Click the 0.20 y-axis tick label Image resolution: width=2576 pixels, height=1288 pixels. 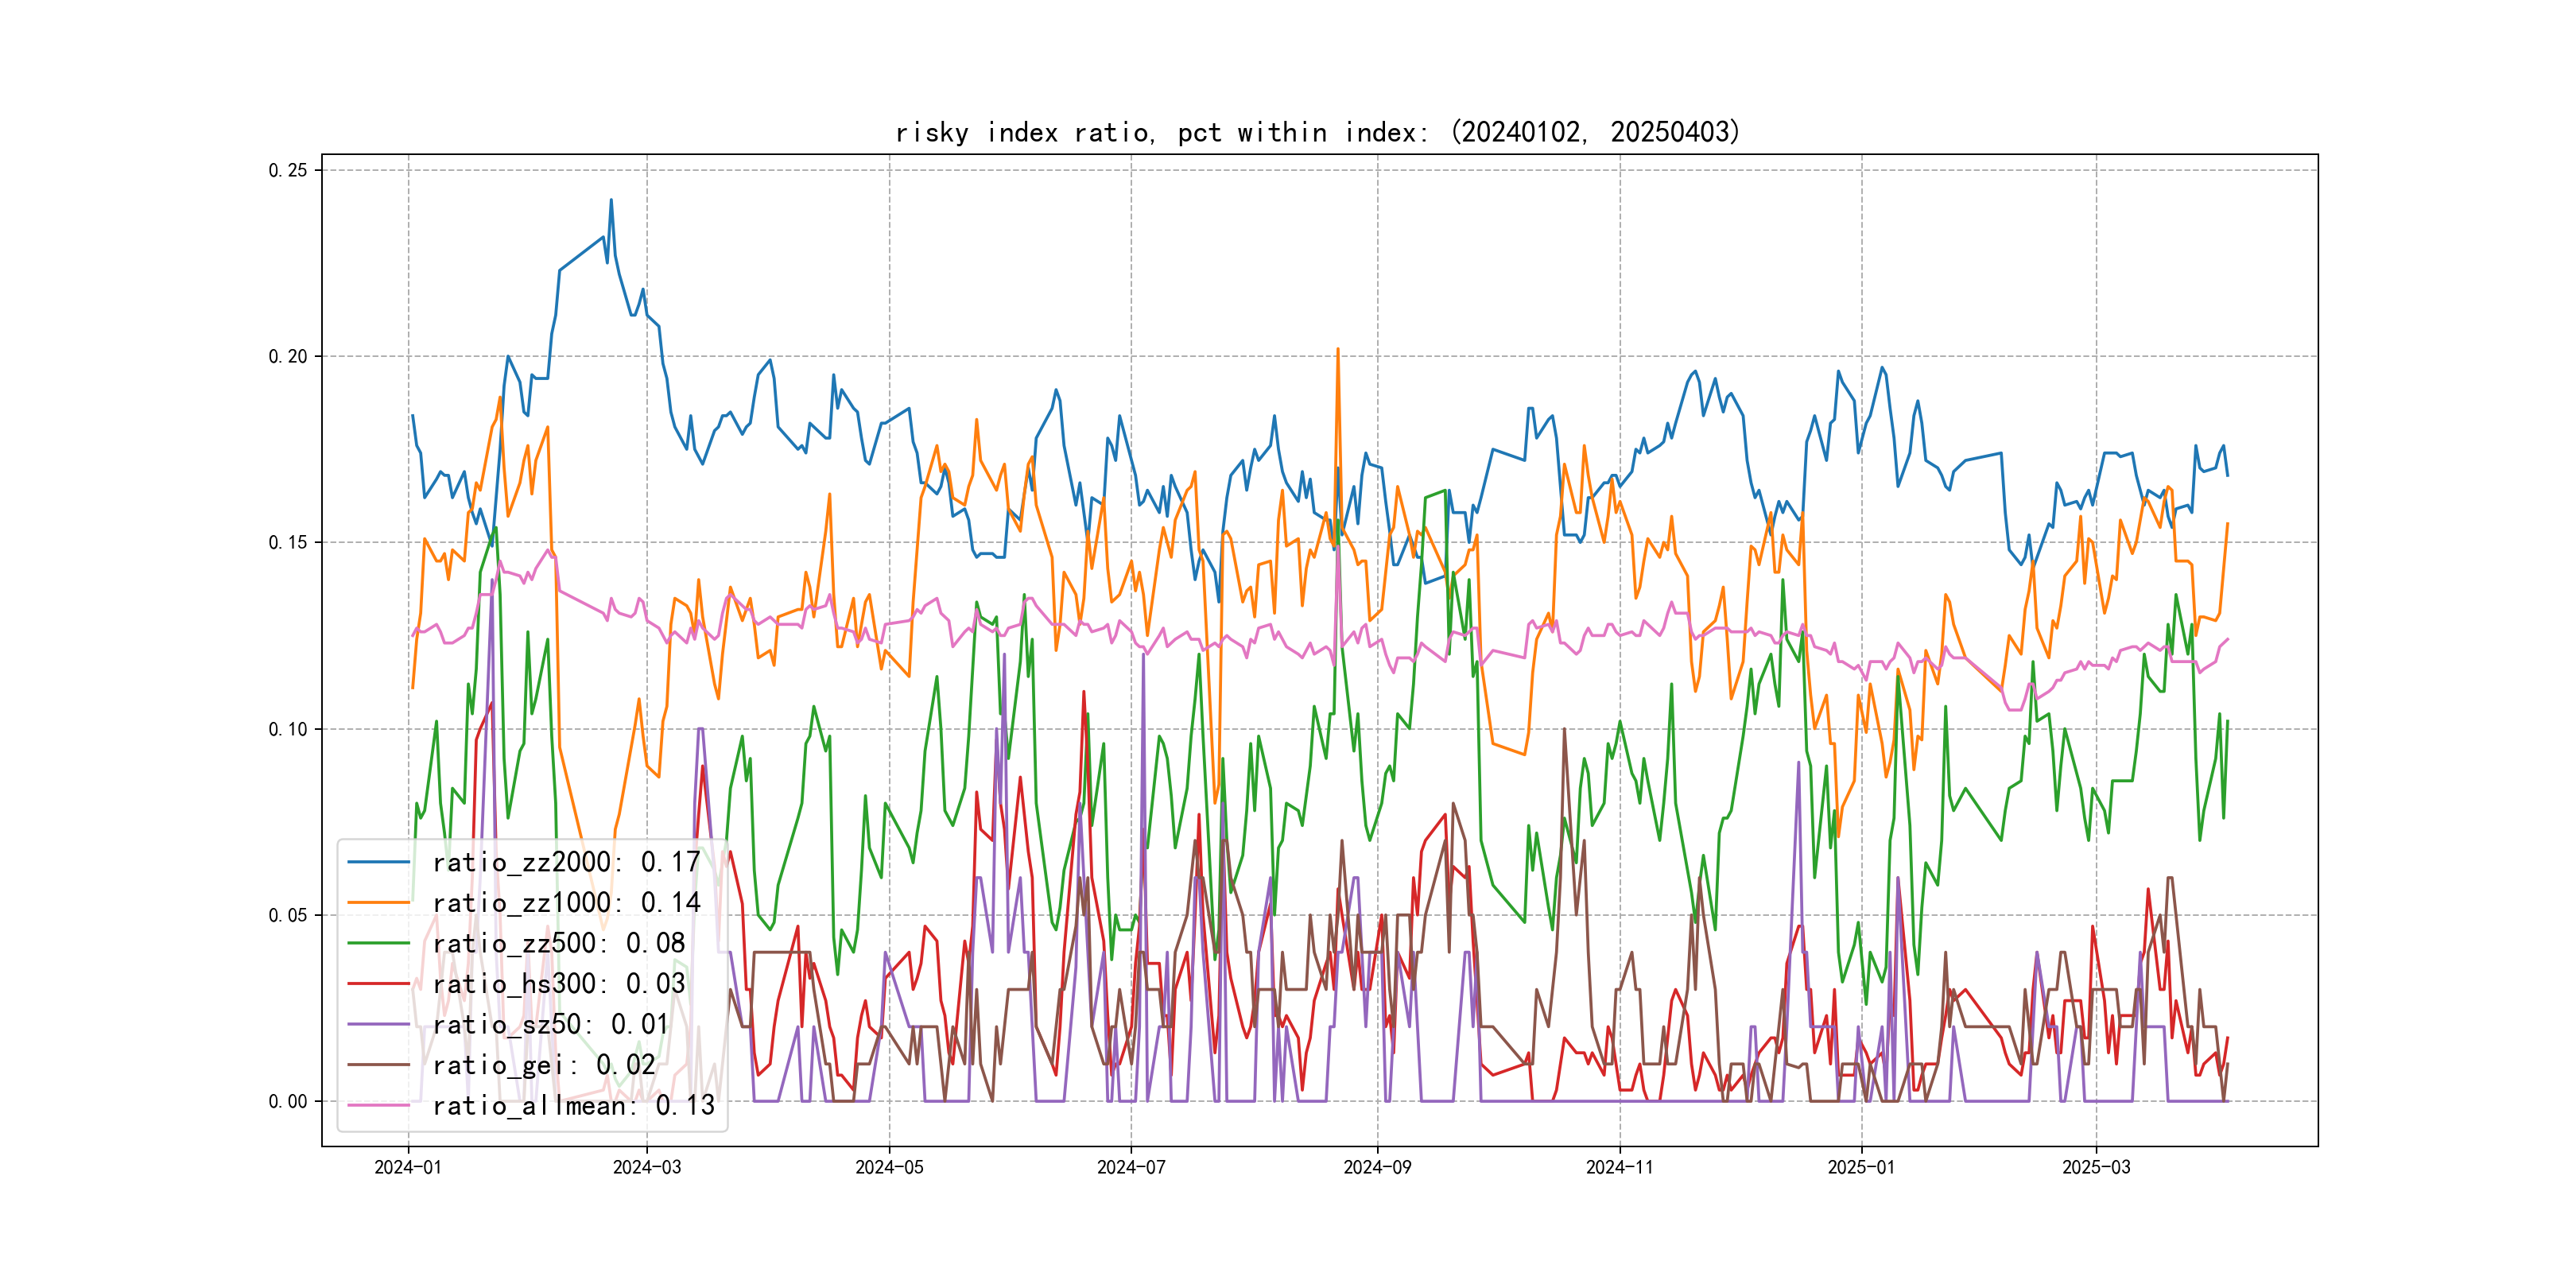(x=287, y=357)
